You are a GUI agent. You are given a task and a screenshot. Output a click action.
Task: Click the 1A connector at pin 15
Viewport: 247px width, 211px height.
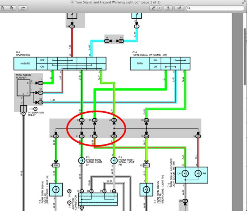click(x=95, y=120)
